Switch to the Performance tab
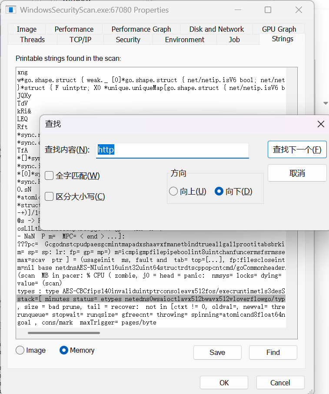This screenshot has height=394, width=329. tap(74, 29)
